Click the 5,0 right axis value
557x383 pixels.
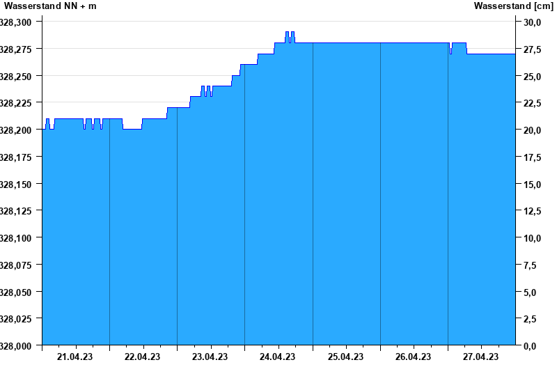[530, 292]
